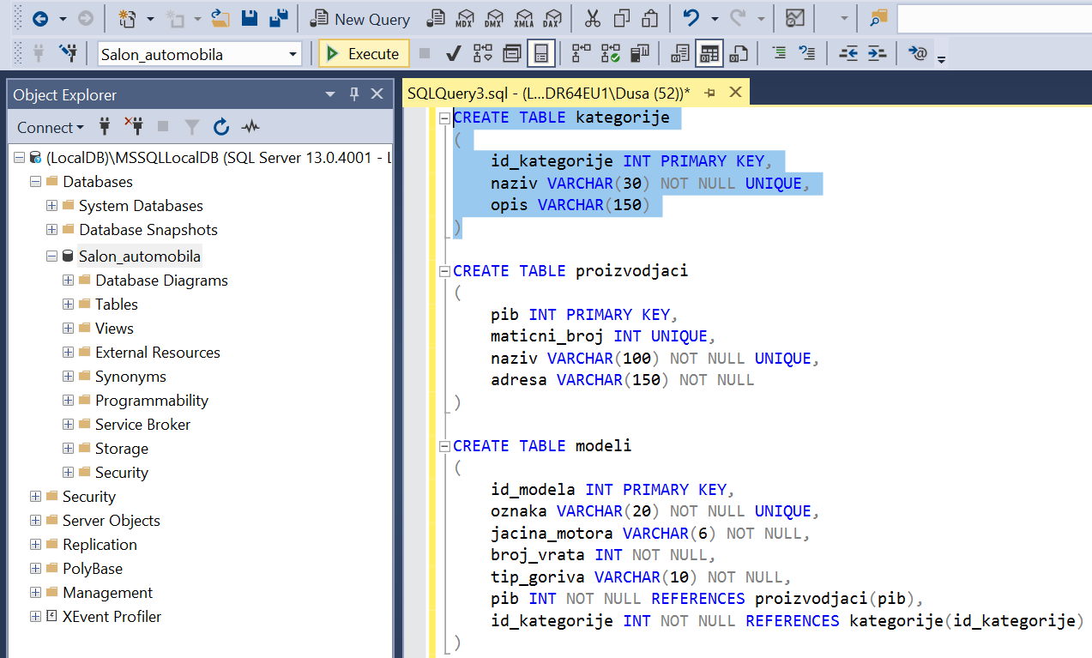This screenshot has width=1092, height=658.
Task: Click the Save All icon
Action: point(278,18)
